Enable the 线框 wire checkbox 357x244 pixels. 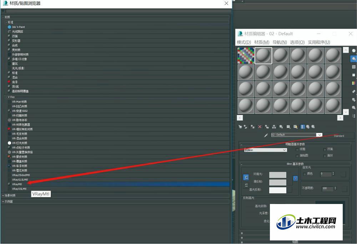tap(297, 149)
